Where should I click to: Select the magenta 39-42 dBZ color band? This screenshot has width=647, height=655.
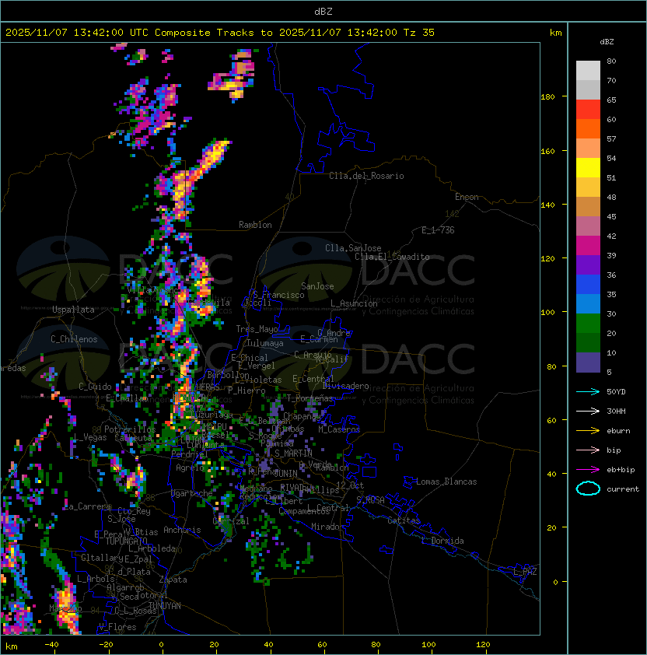pyautogui.click(x=588, y=246)
